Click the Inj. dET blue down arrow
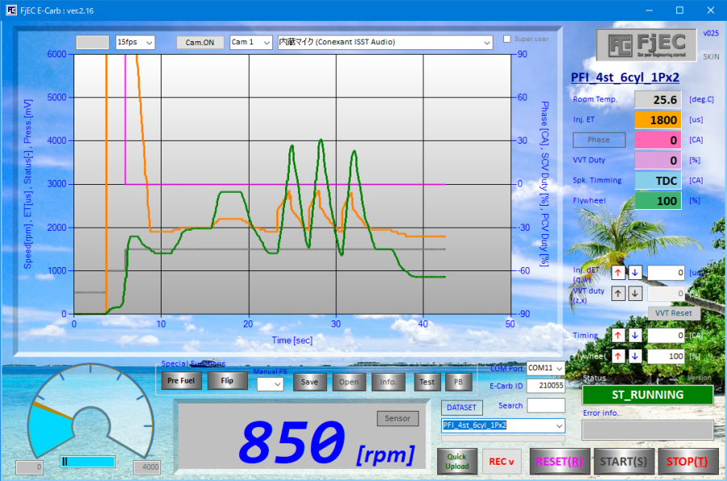Image resolution: width=727 pixels, height=481 pixels. tap(635, 273)
